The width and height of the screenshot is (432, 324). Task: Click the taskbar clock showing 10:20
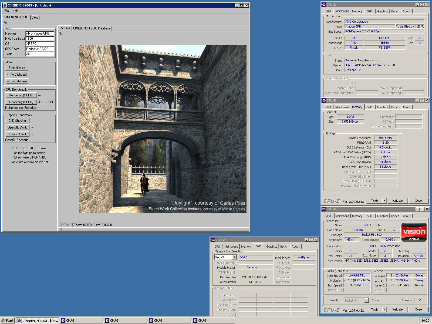(425, 320)
